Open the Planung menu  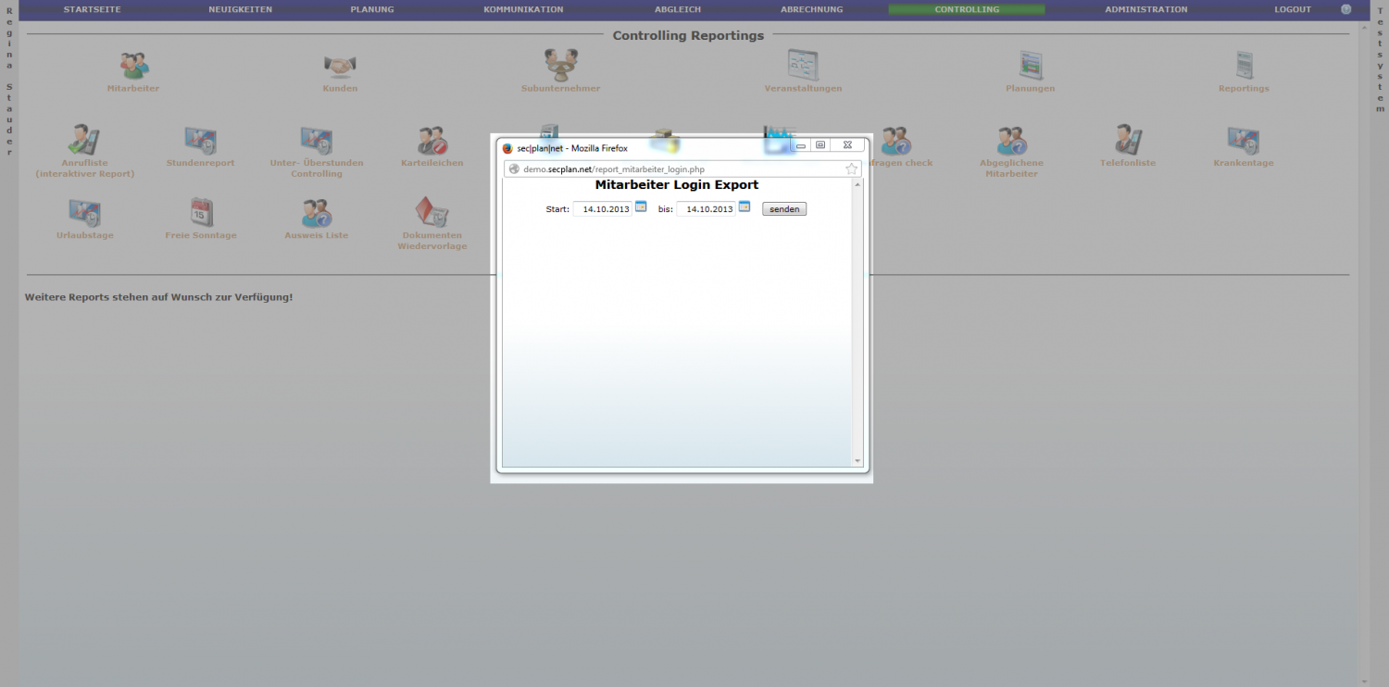(372, 9)
